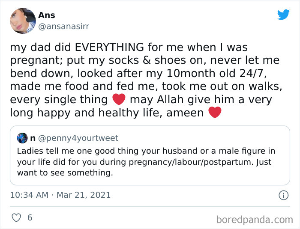Open the @penny4yourtweet handle link
The image size is (300, 229).
coord(78,138)
